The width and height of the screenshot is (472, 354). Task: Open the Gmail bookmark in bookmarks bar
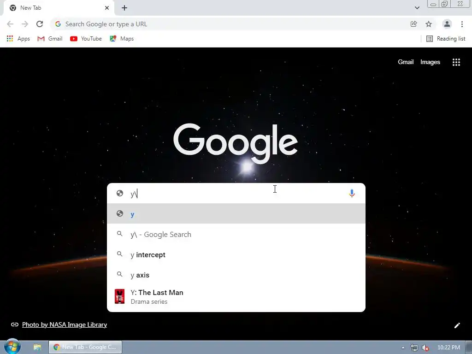[x=50, y=39]
